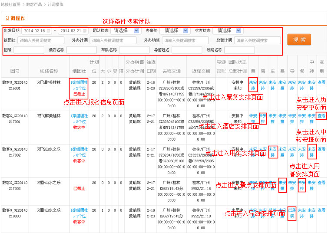Screen dimensions: 328x233
Task: Click into the 团号 text field
Action: pyautogui.click(x=29, y=50)
